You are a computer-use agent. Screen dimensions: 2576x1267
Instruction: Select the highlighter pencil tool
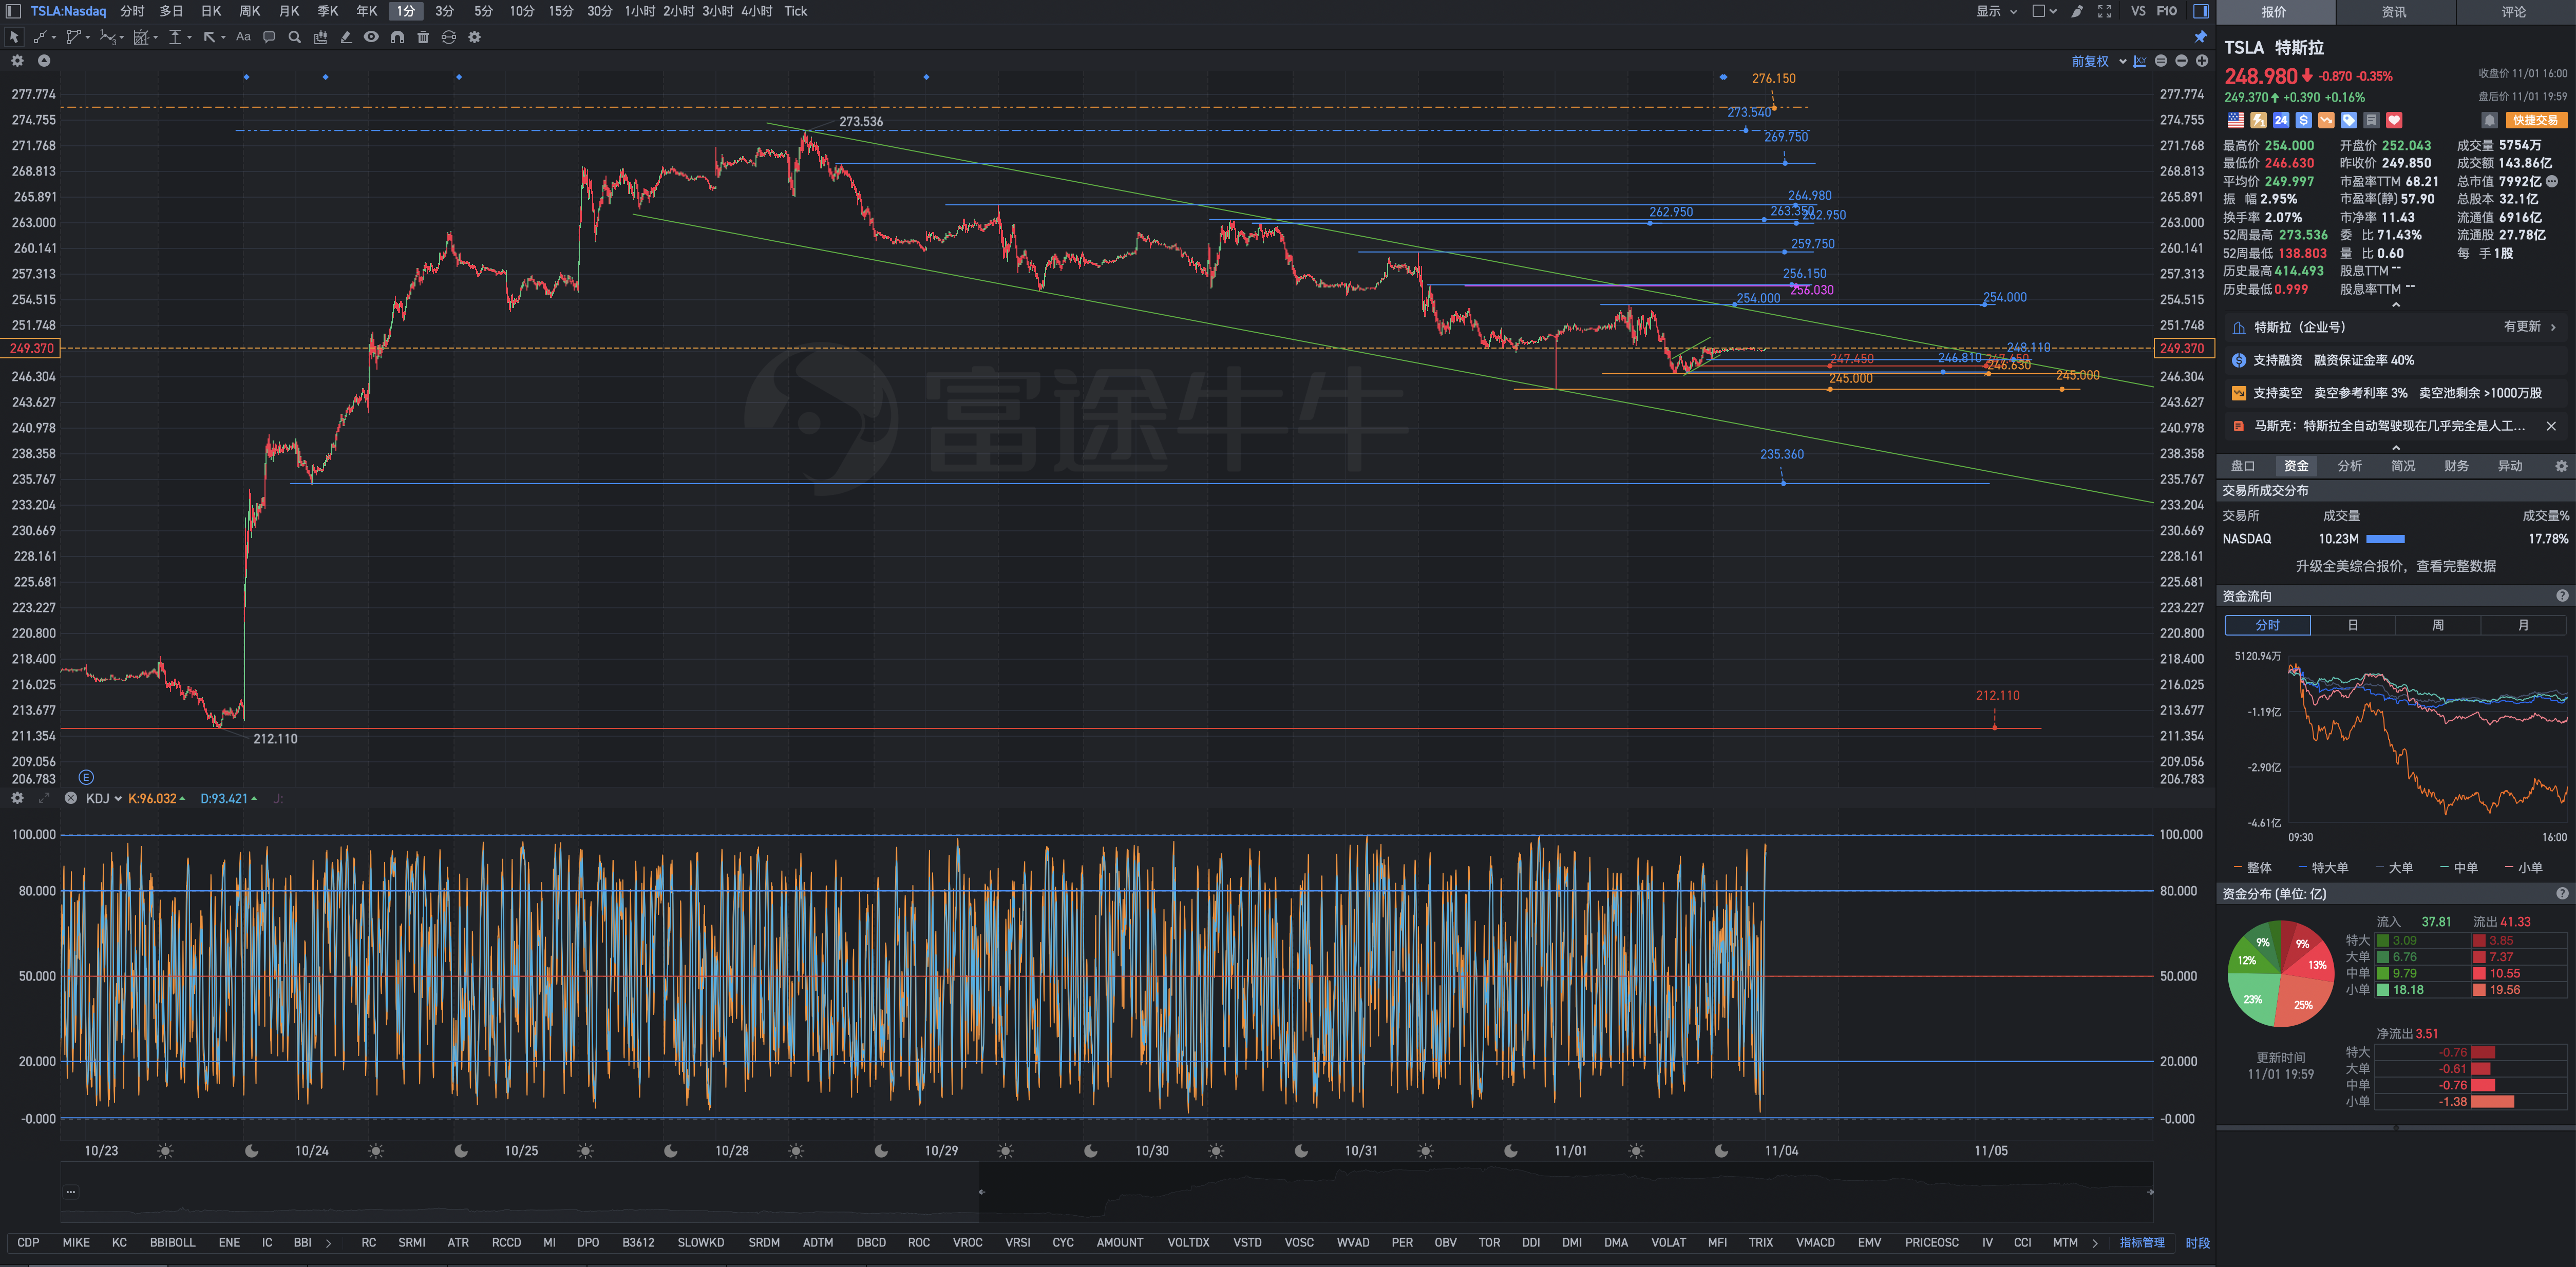pyautogui.click(x=346, y=37)
